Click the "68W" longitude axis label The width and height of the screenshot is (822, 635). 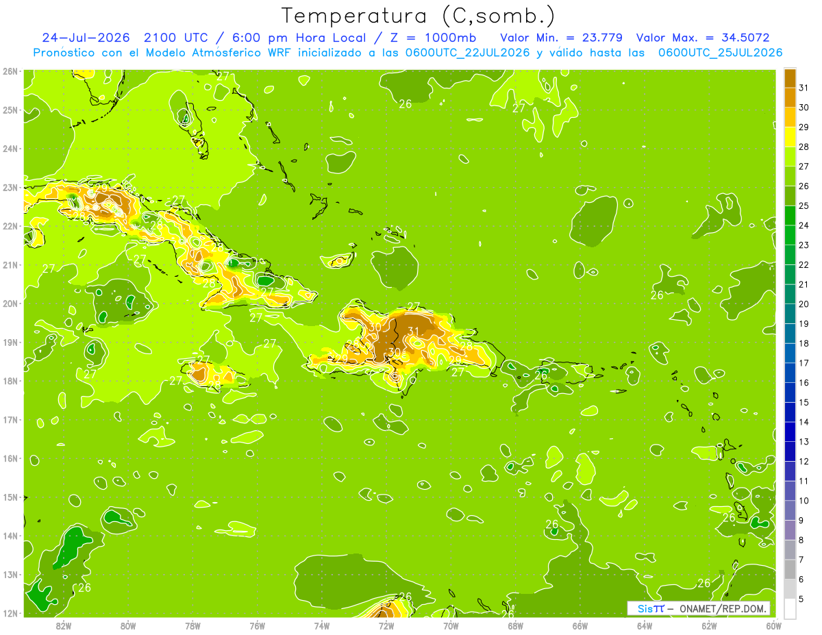point(515,625)
